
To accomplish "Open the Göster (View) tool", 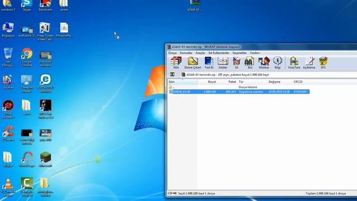I will [223, 63].
